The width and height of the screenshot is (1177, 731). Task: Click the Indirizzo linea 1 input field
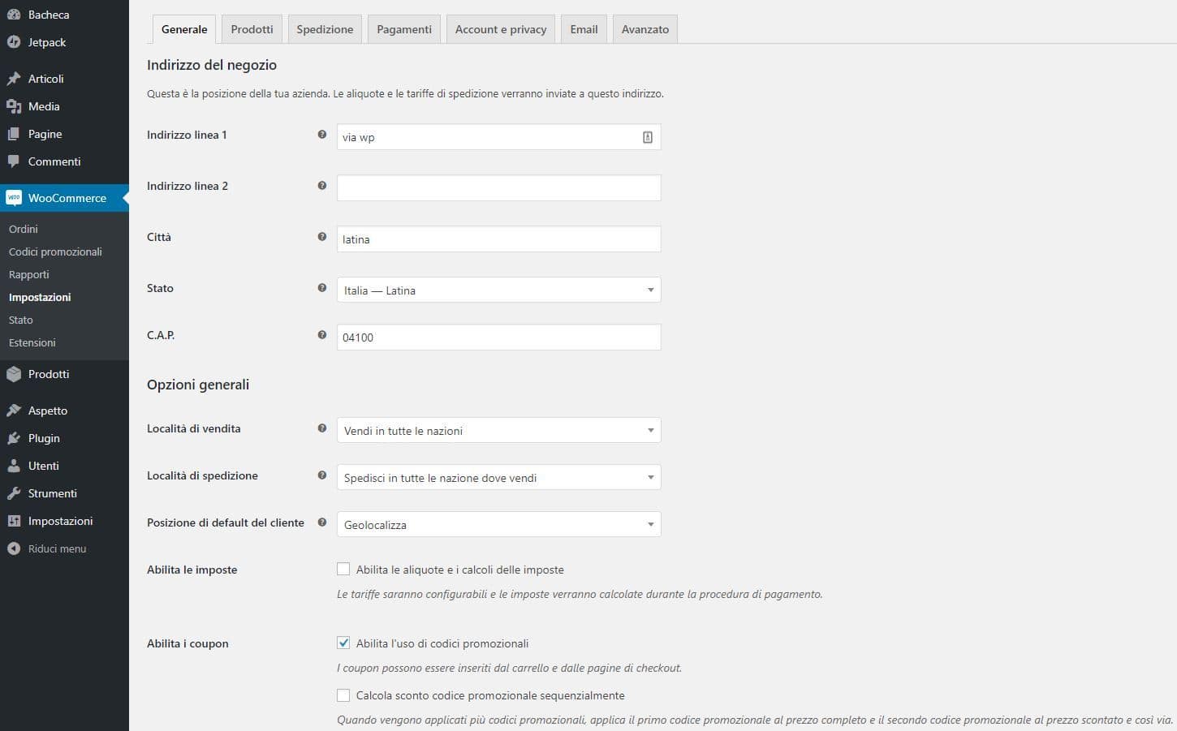point(498,137)
